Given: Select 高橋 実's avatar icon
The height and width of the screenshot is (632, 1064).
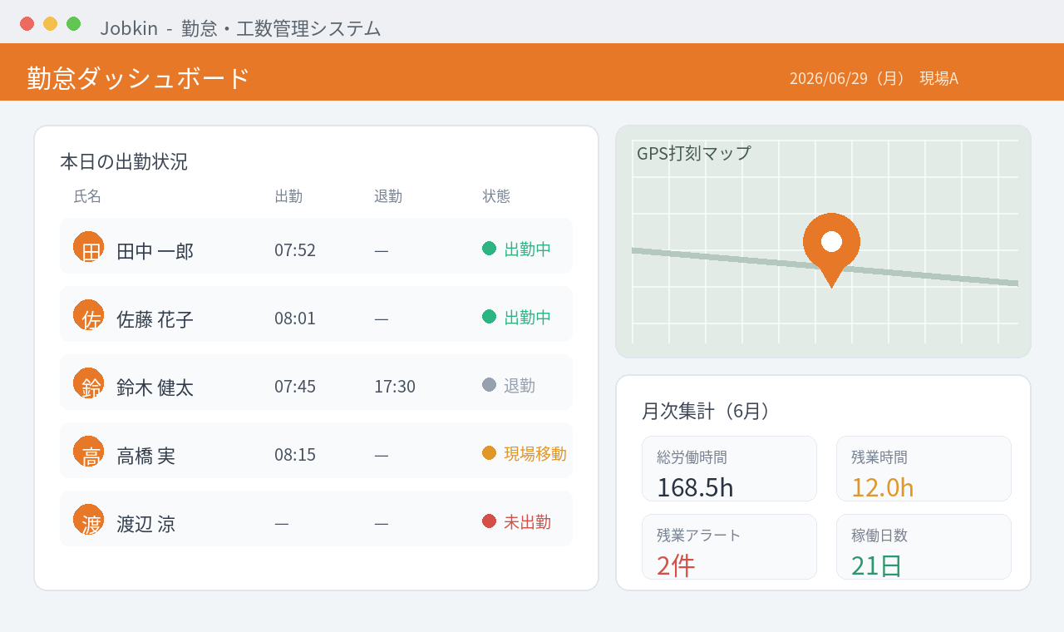Looking at the screenshot, I should tap(88, 451).
